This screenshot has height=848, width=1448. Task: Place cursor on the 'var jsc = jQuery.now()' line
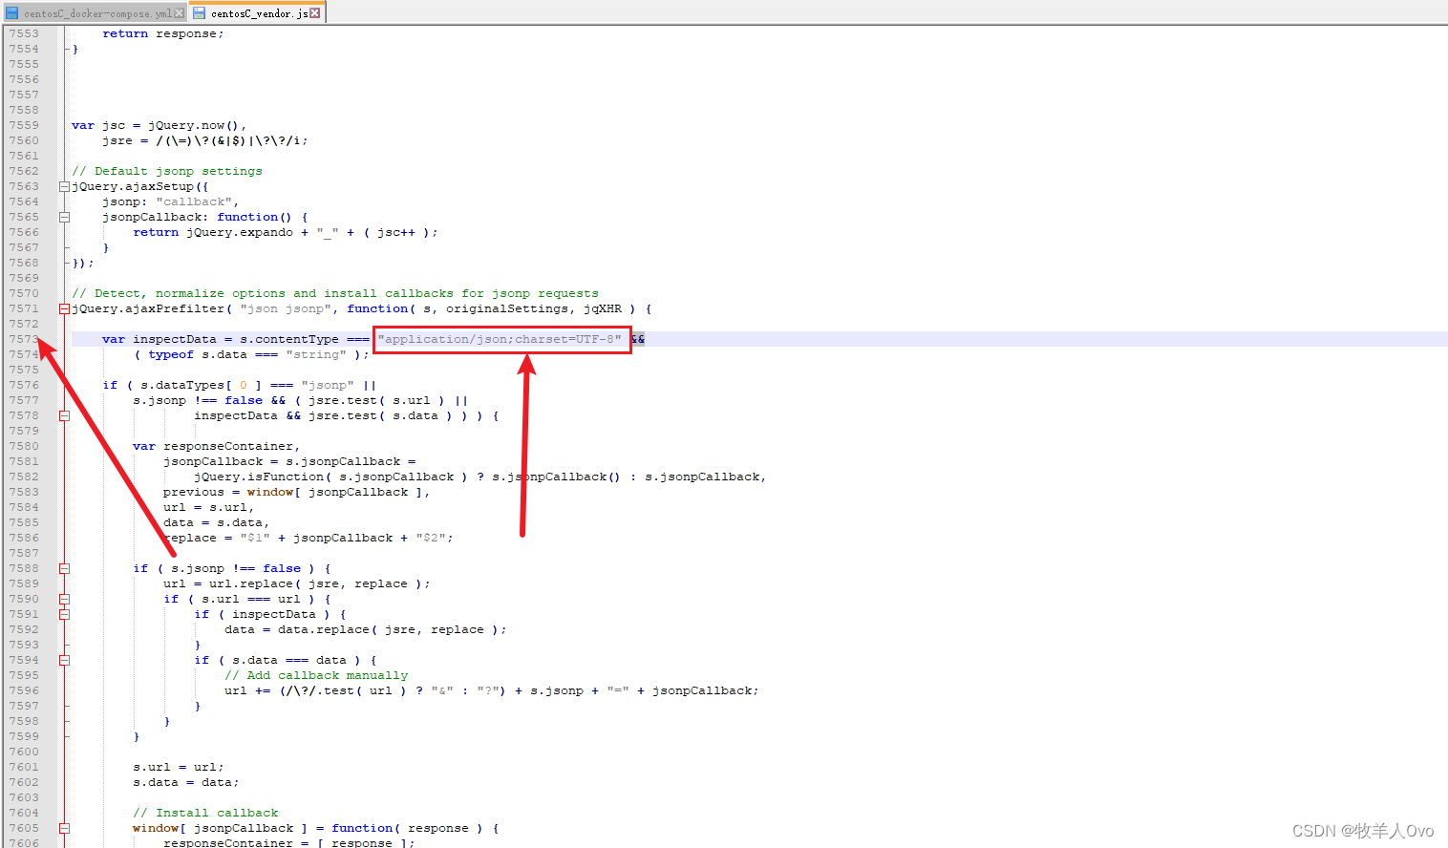point(153,125)
